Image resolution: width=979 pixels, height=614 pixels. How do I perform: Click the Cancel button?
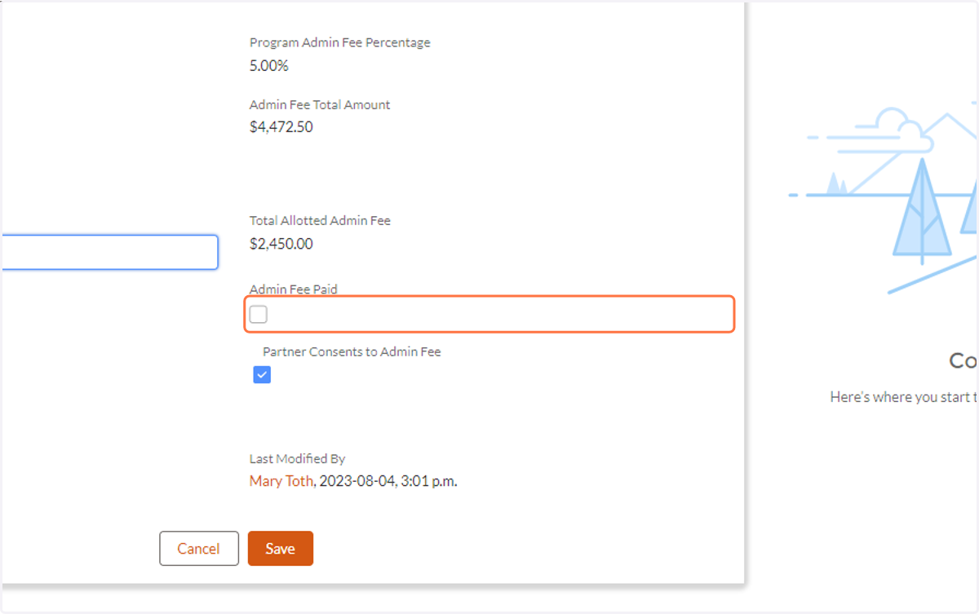(199, 549)
